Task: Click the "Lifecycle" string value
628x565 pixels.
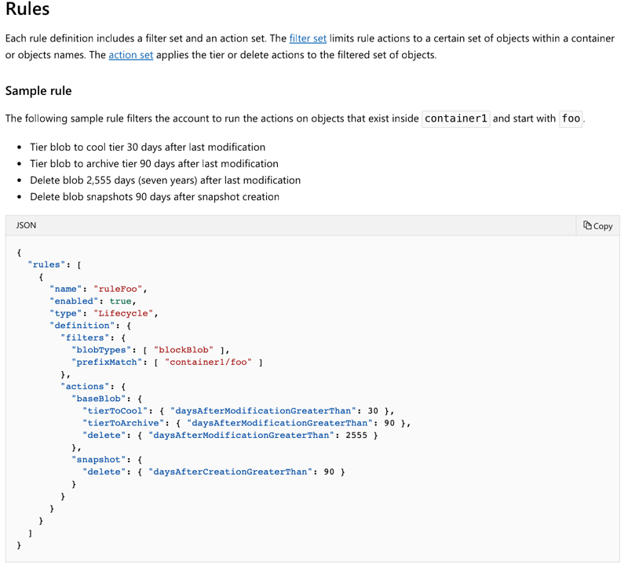Action: point(123,314)
